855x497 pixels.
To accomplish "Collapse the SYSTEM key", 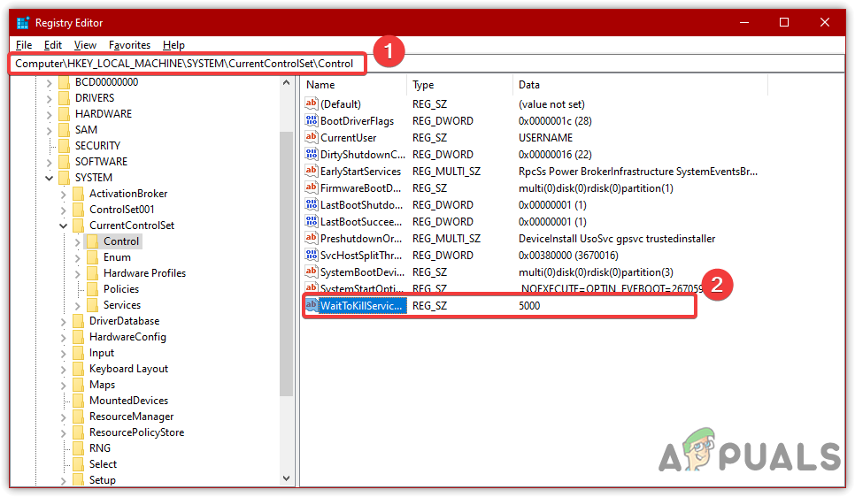I will click(x=49, y=179).
